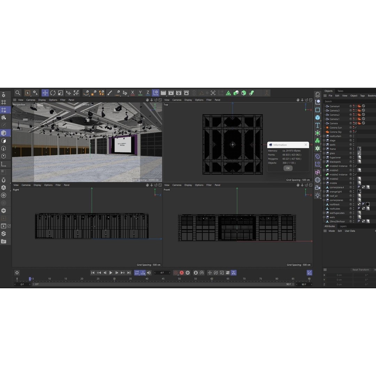376x376 pixels.
Task: Click the Reset Transform button
Action: tap(361, 270)
